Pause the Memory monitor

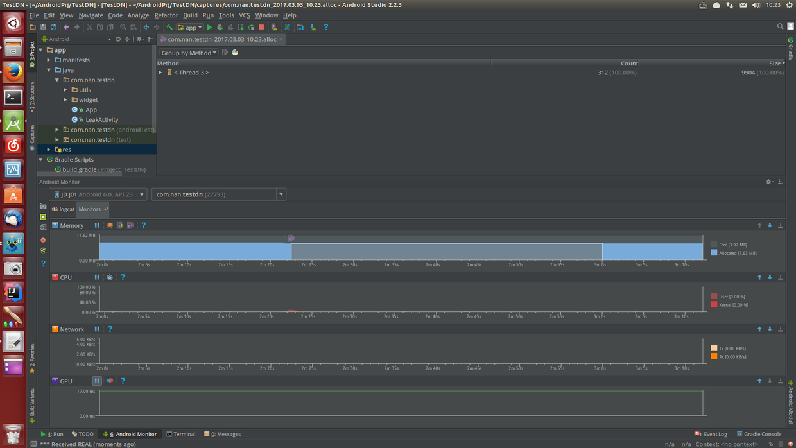(97, 225)
